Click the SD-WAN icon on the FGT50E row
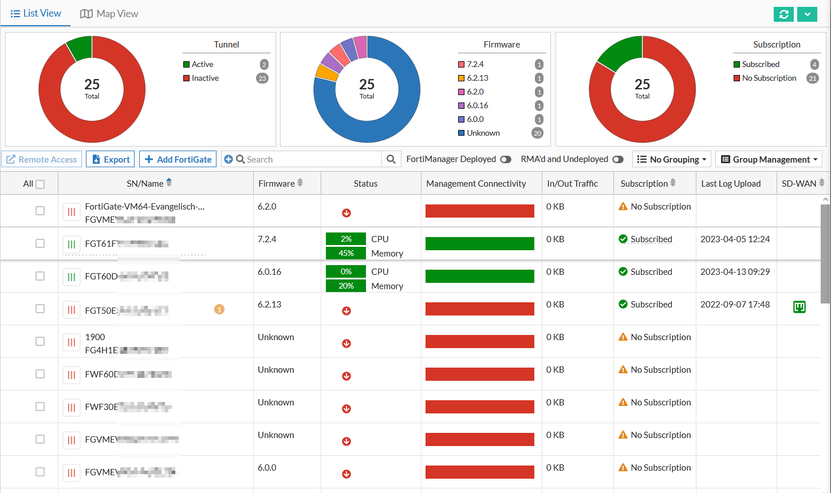The image size is (831, 493). point(799,307)
